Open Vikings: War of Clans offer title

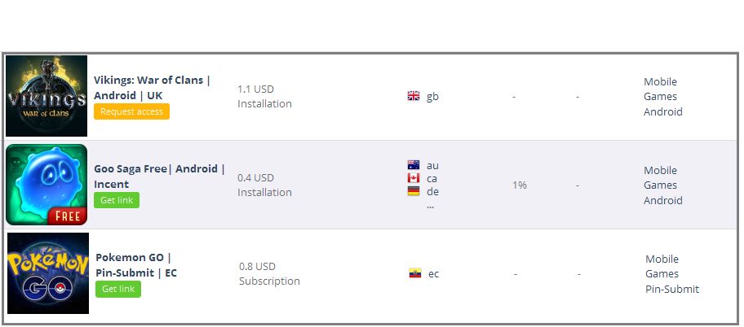pyautogui.click(x=152, y=88)
